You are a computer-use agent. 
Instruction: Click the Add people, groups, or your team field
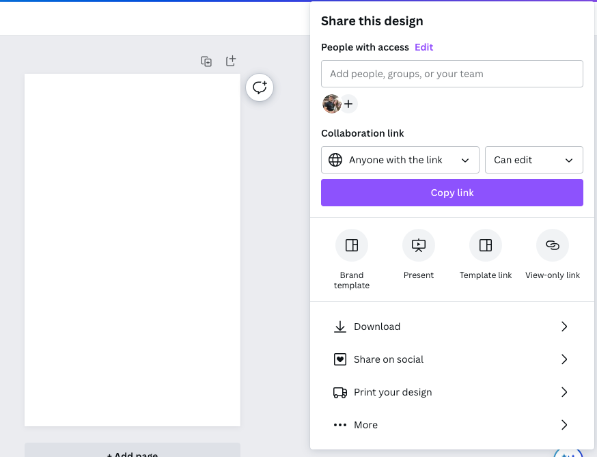[x=452, y=74]
